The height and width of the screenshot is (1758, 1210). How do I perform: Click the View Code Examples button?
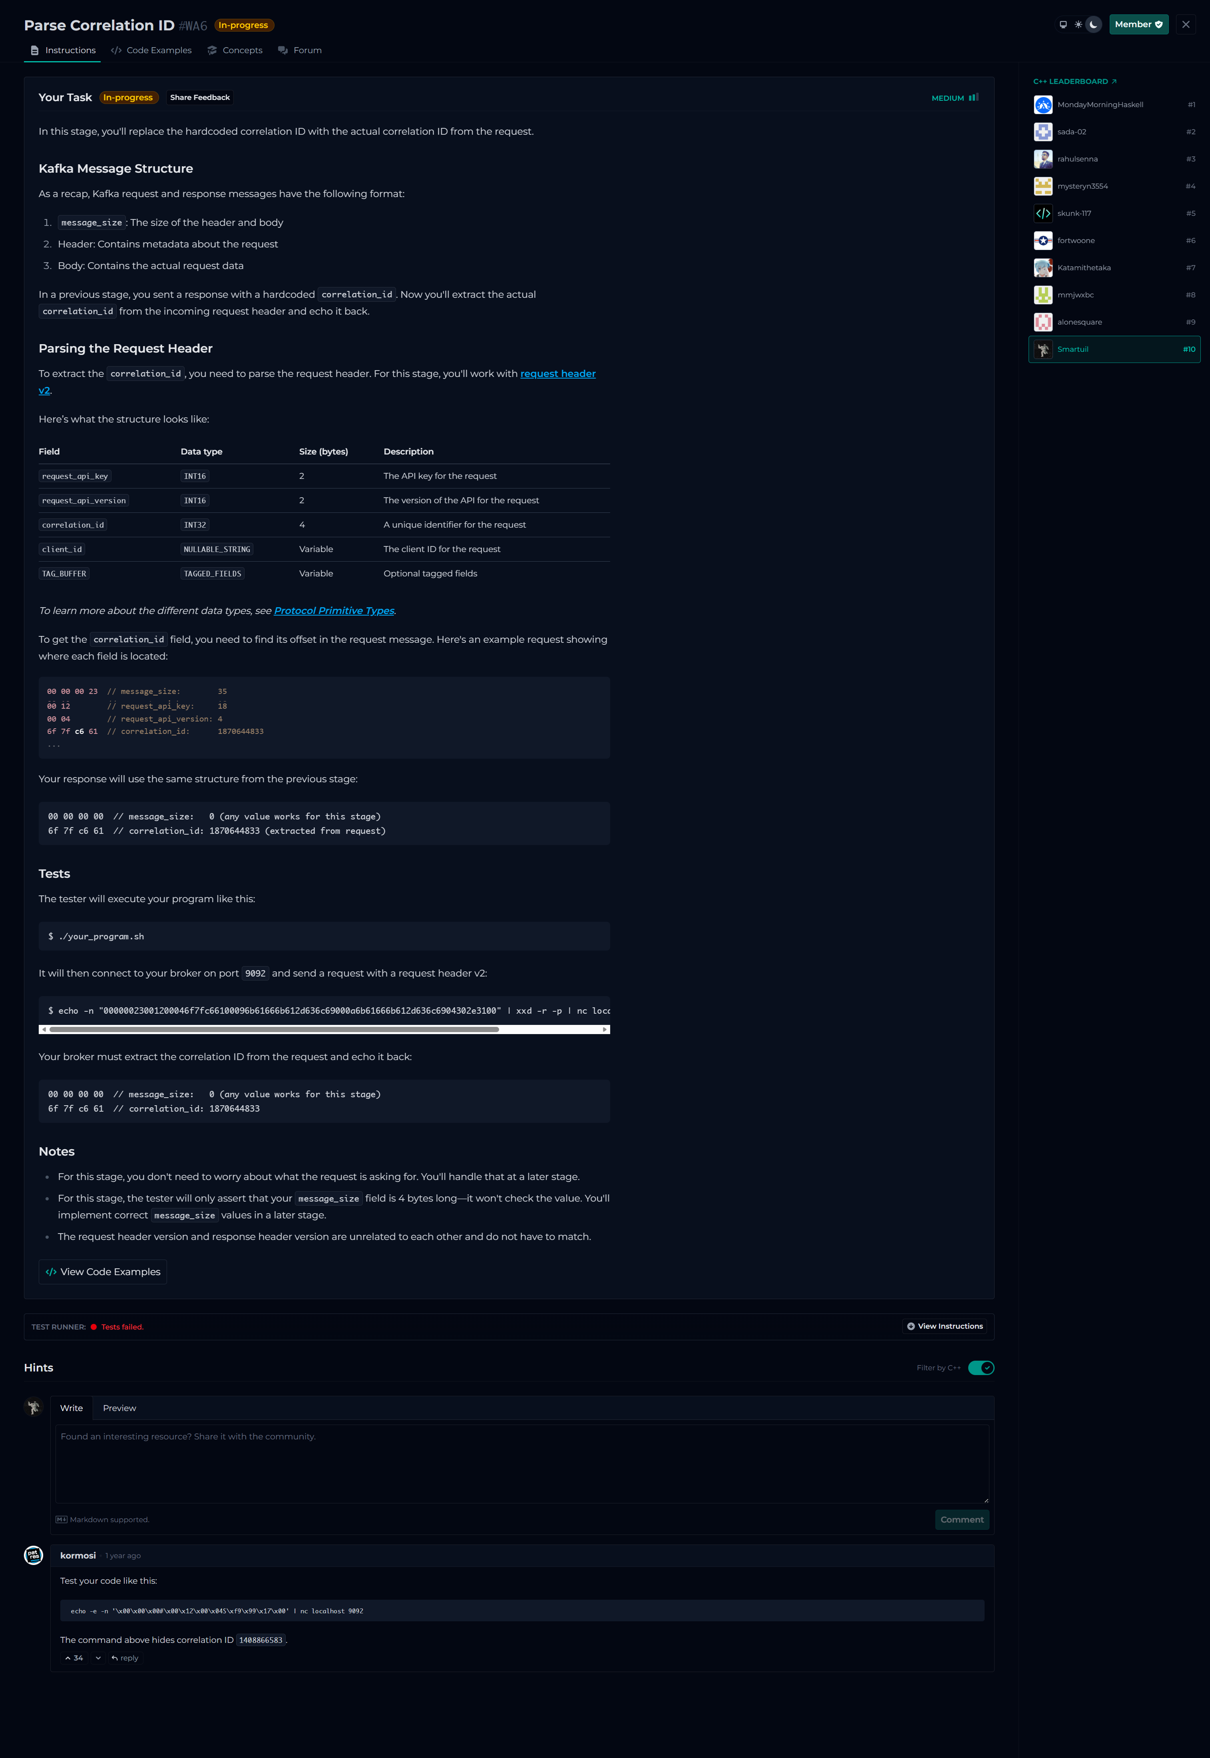coord(103,1271)
